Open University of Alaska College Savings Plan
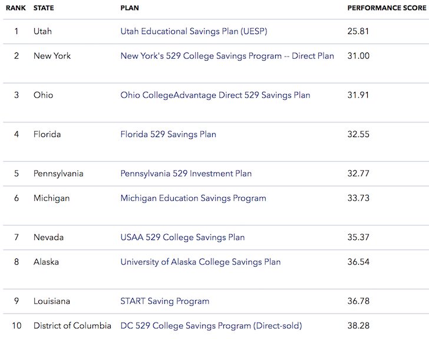 coord(200,262)
